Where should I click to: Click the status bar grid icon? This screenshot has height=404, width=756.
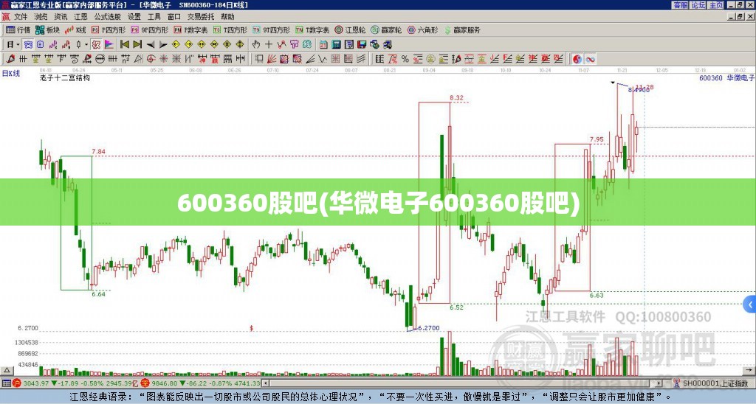6,383
